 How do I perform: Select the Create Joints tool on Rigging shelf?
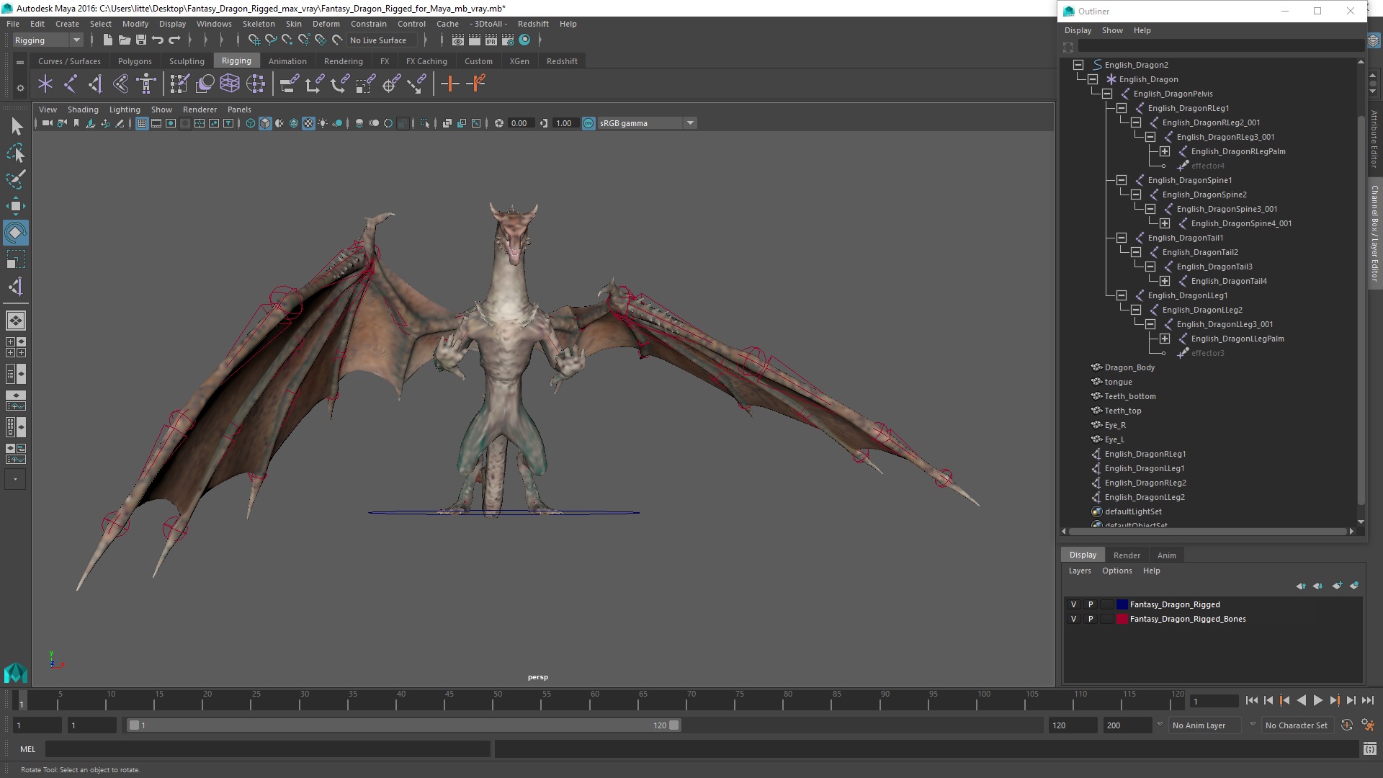[70, 84]
